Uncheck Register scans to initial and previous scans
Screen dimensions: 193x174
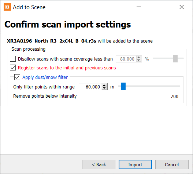(13, 68)
